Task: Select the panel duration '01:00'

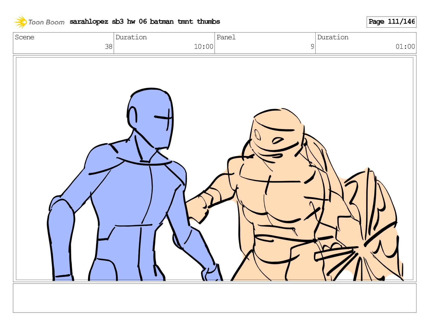Action: pyautogui.click(x=405, y=47)
